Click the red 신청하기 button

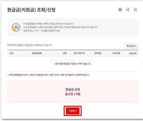(73, 111)
